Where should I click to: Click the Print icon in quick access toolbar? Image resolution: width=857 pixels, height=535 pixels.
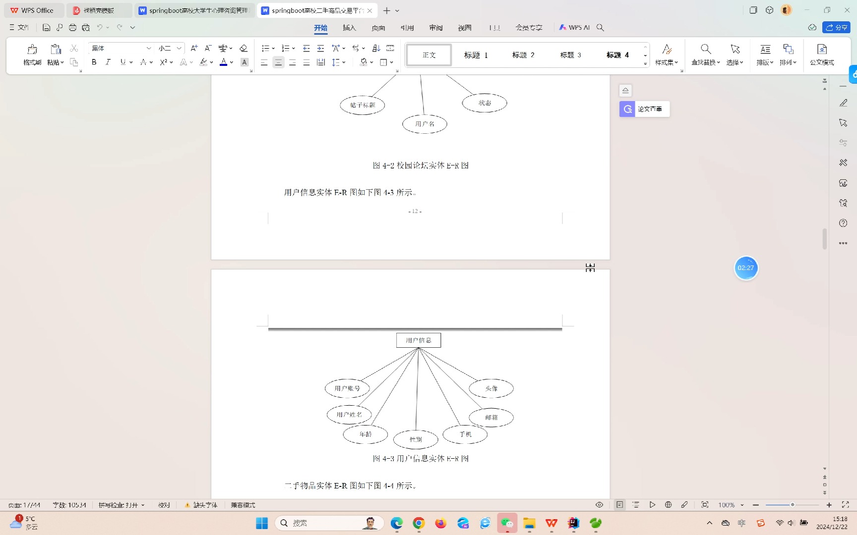[x=72, y=28]
